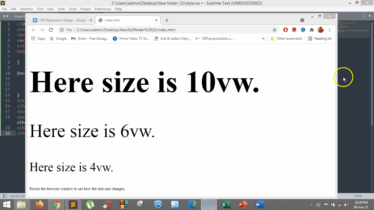Reload the index.html page

pyautogui.click(x=51, y=30)
